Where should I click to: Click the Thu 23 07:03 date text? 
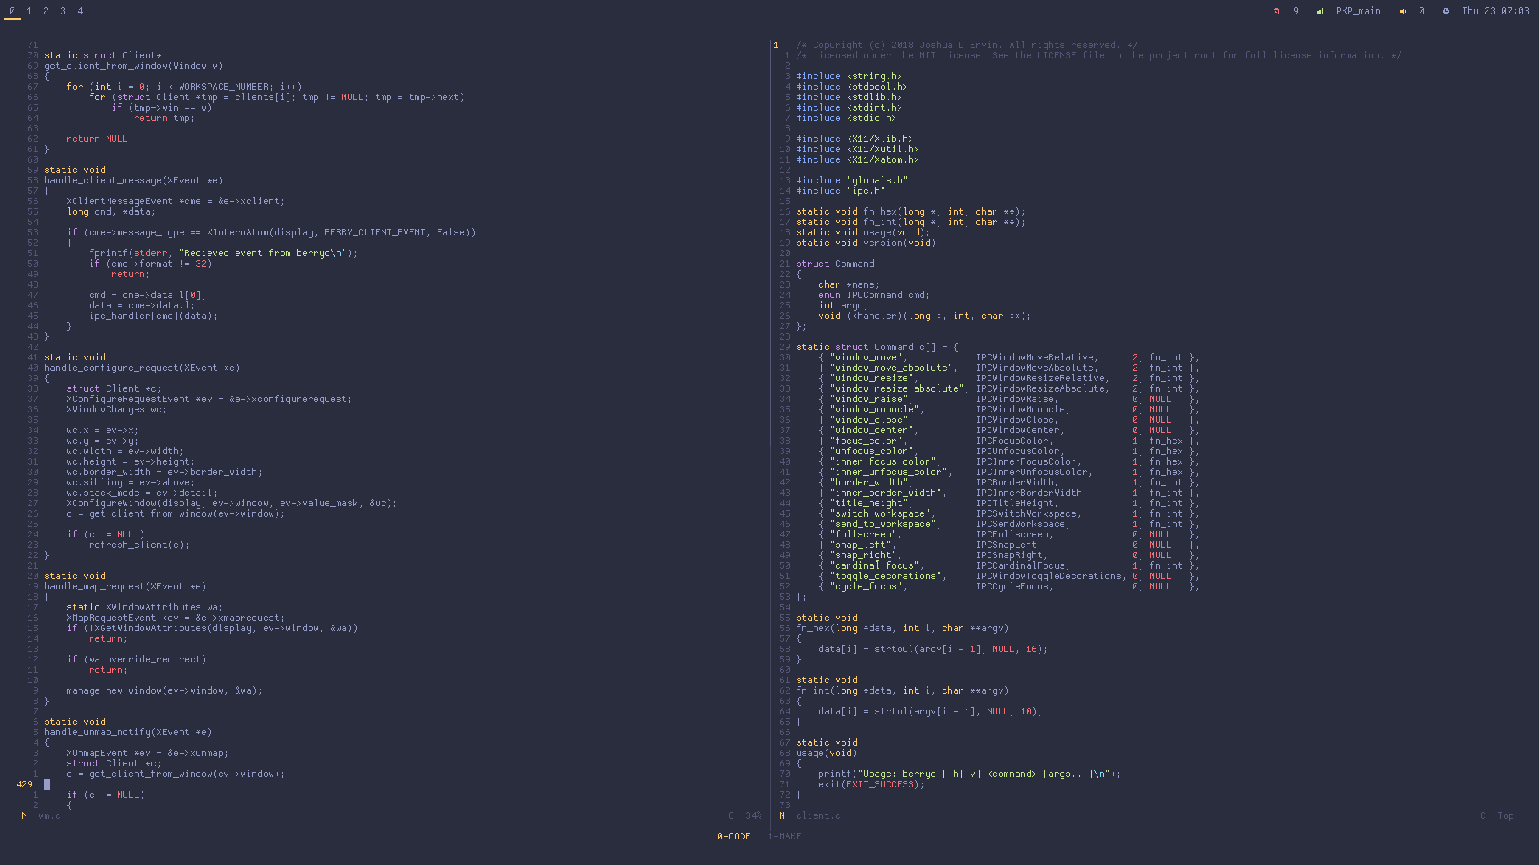pos(1495,11)
